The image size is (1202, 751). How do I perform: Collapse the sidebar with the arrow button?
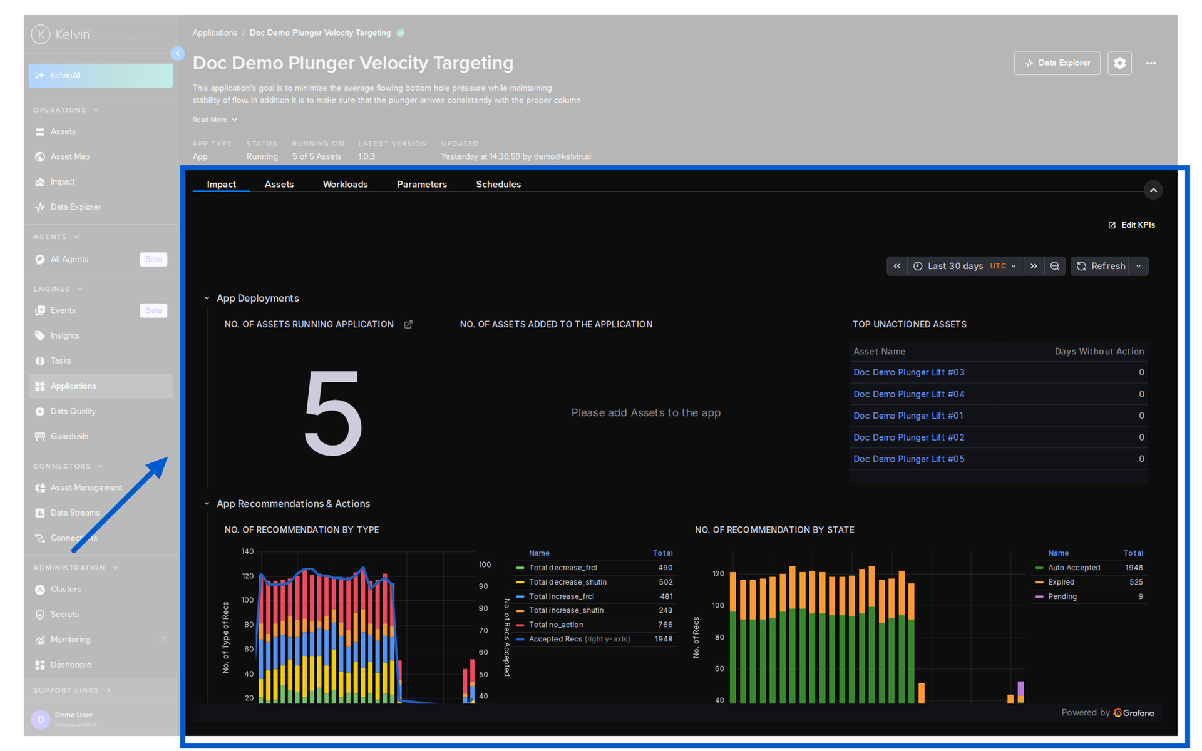[178, 54]
